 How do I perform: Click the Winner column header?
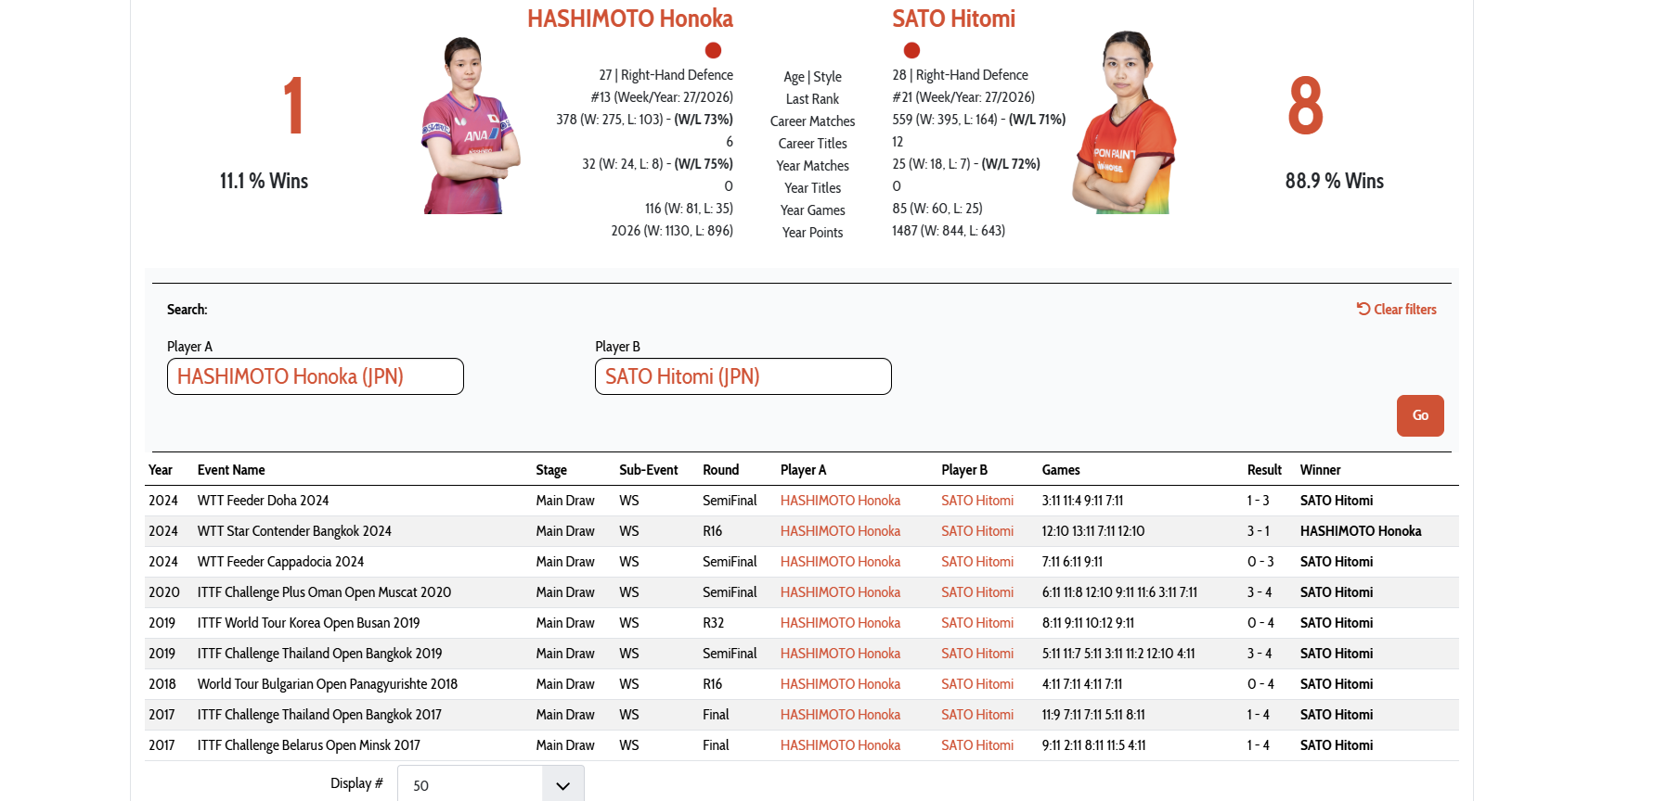(1320, 470)
